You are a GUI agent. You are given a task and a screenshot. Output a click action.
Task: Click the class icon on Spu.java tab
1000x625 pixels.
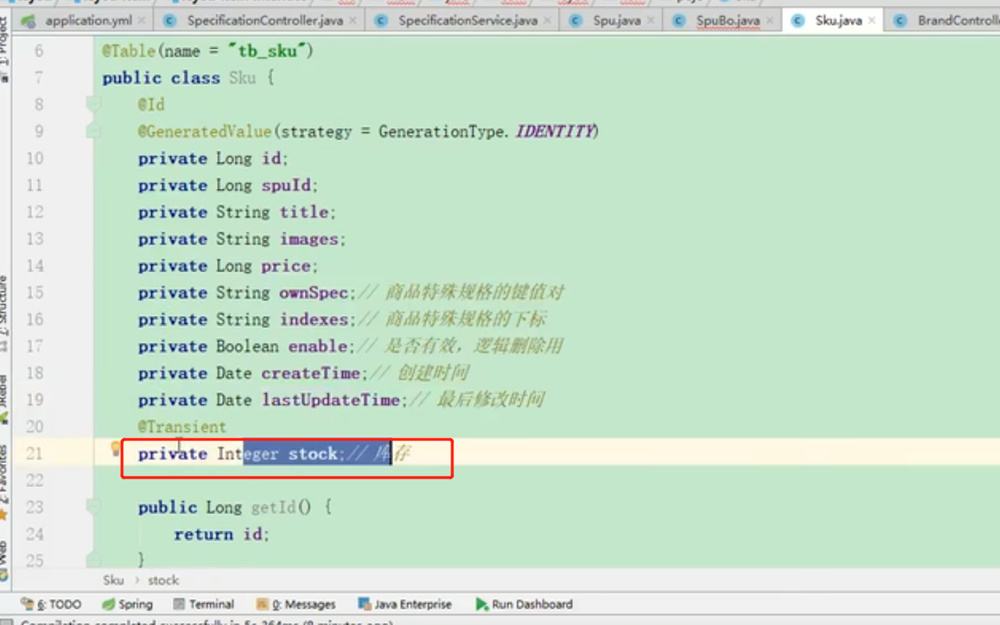576,21
